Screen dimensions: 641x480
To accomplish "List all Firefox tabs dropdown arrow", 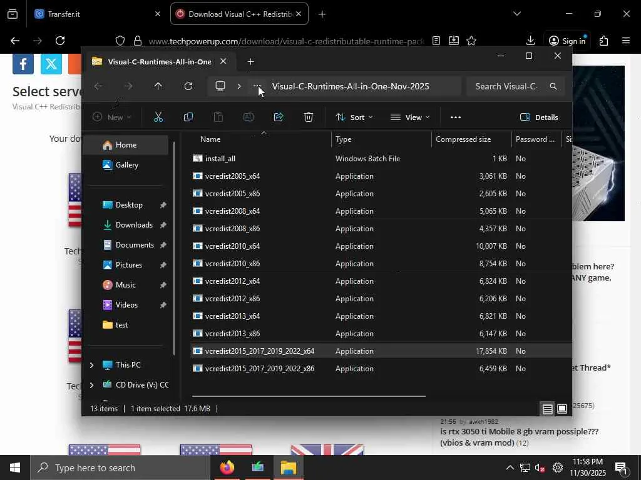I will (517, 14).
